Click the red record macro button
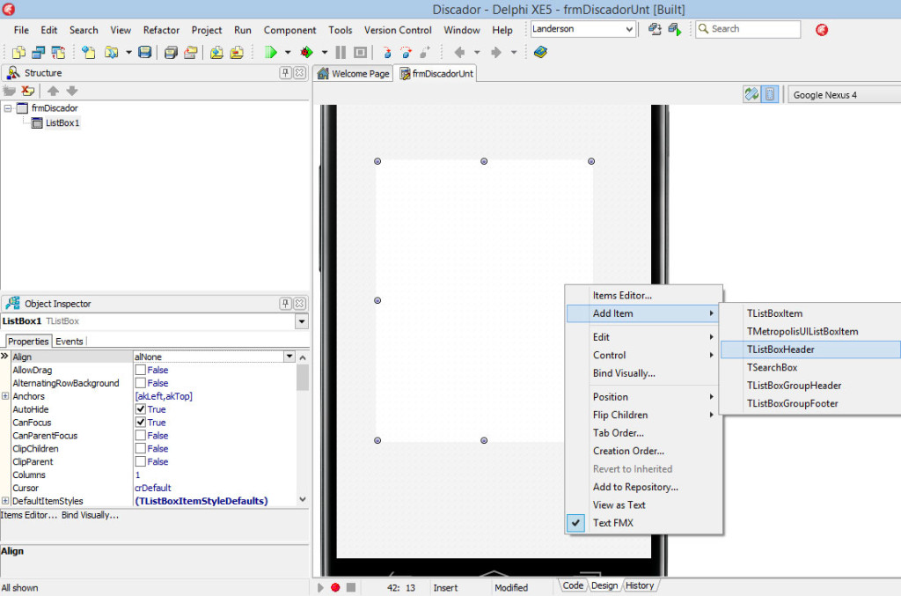This screenshot has width=901, height=596. coord(335,587)
